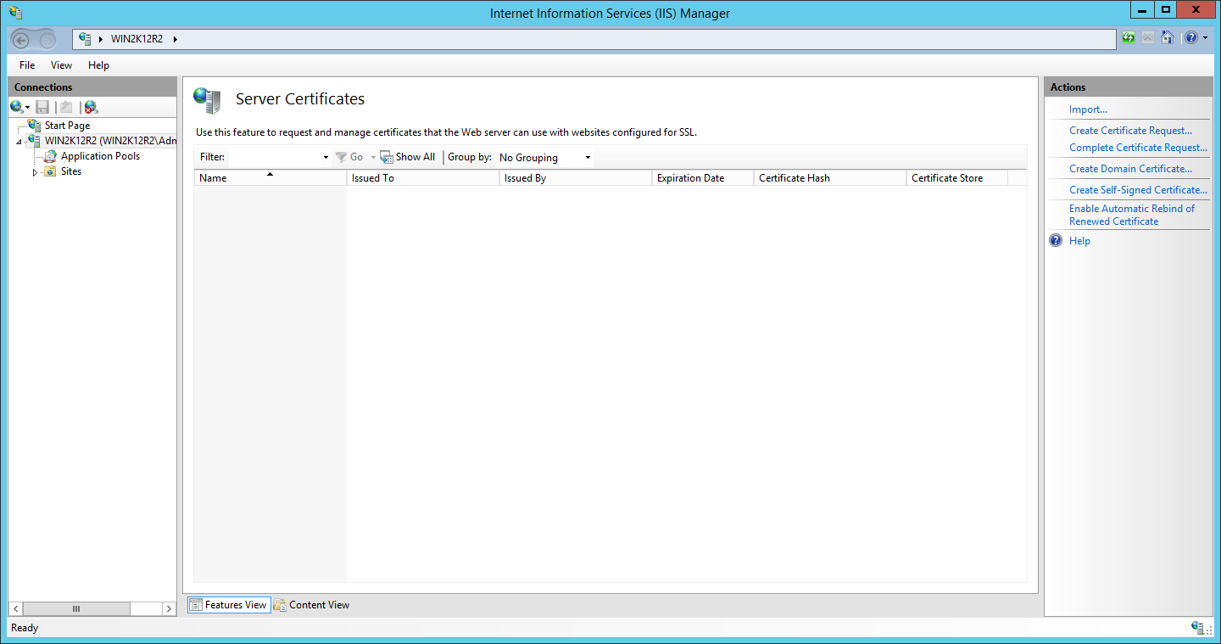Viewport: 1221px width, 644px height.
Task: Open the Filter dropdown arrow
Action: tap(326, 158)
